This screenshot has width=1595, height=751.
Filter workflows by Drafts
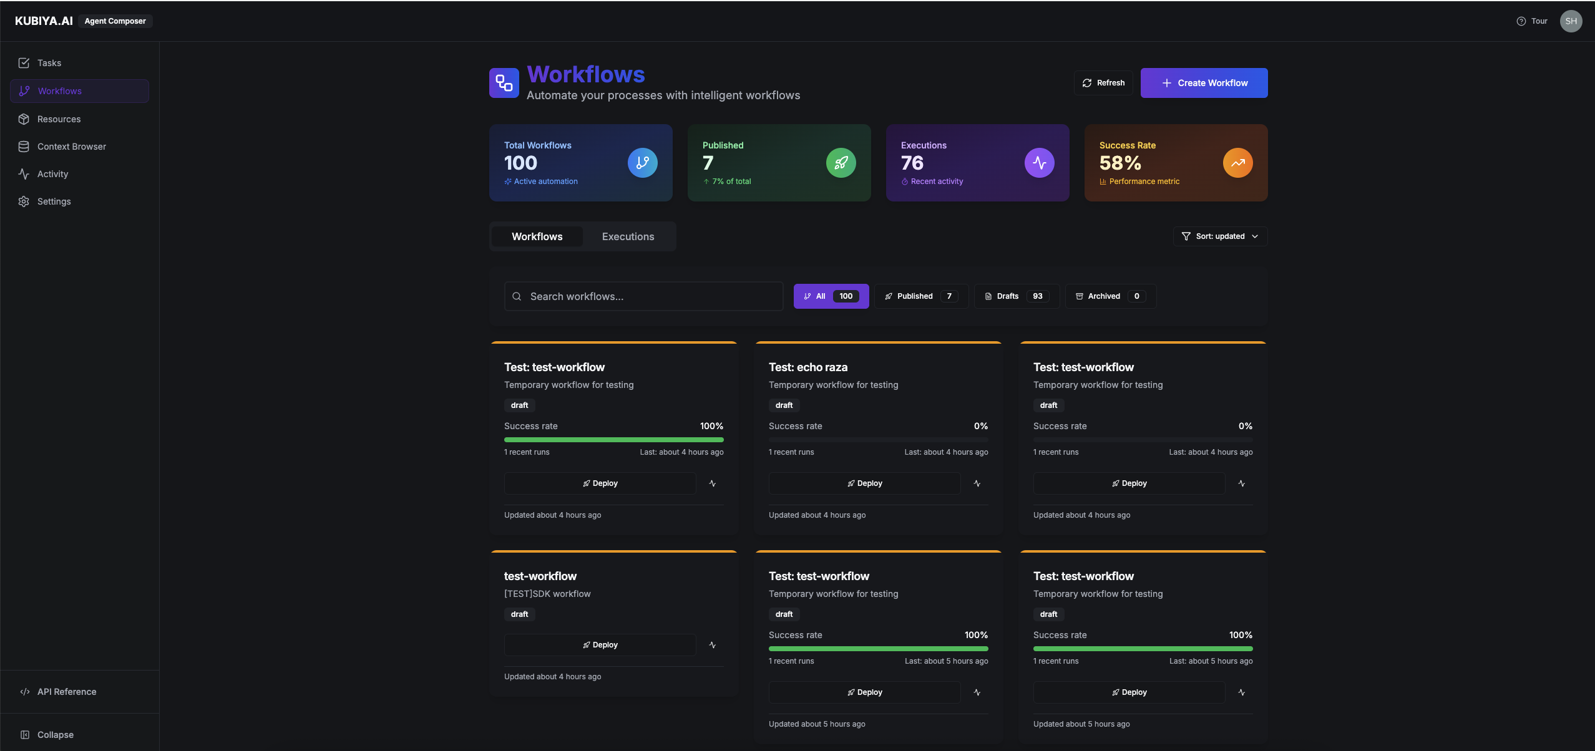pos(1016,296)
